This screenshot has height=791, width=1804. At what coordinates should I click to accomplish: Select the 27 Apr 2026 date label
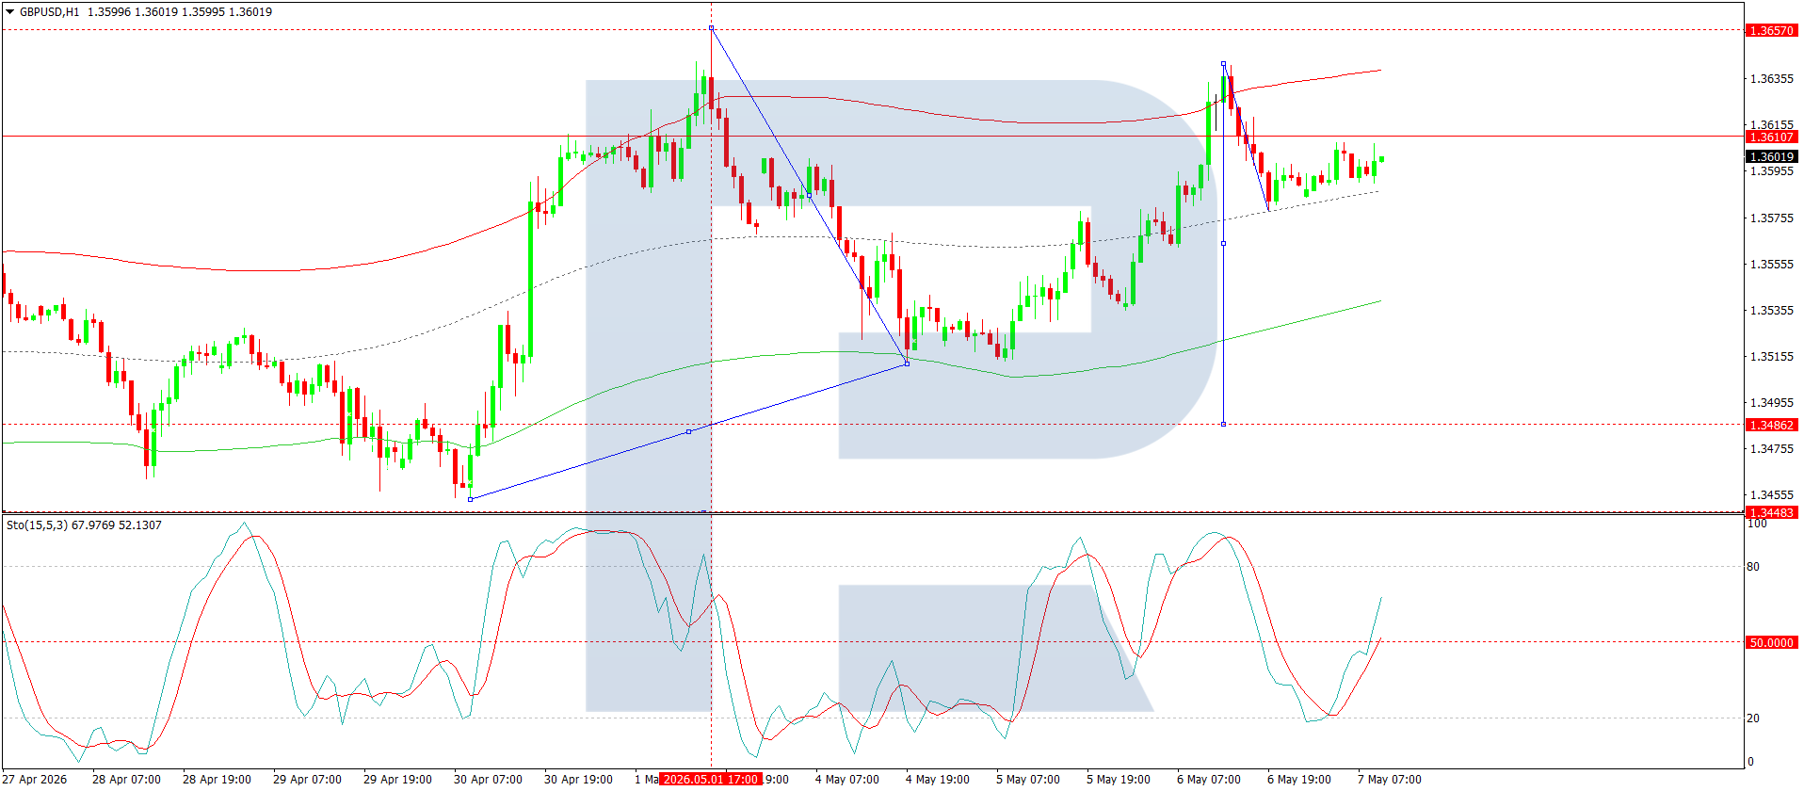(x=36, y=780)
